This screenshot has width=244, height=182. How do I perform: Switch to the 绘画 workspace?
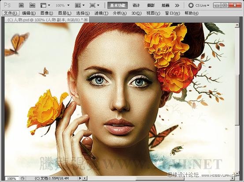point(165,5)
